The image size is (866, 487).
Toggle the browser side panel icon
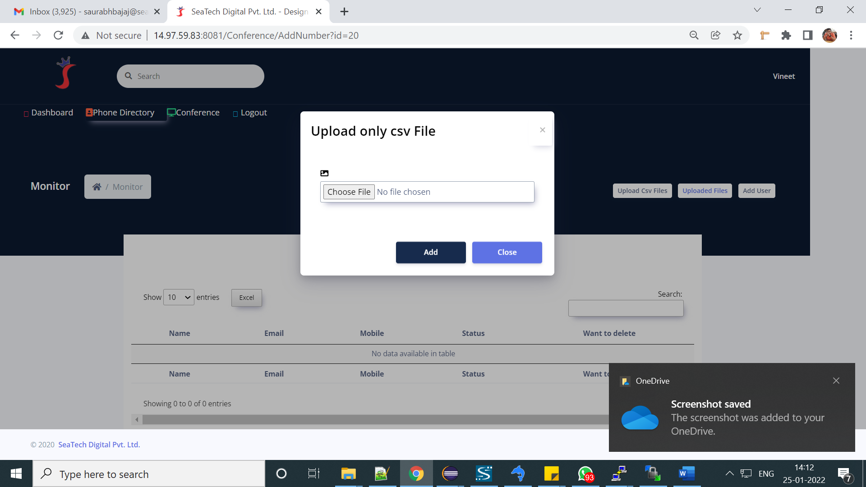pyautogui.click(x=807, y=35)
